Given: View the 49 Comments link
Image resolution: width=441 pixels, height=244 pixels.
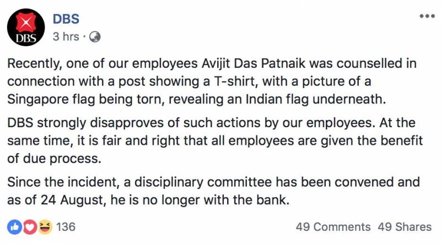Looking at the screenshot, I should 333,226.
